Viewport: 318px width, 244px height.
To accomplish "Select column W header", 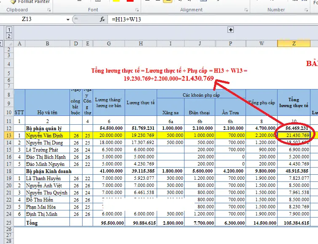I will pyautogui.click(x=262, y=43).
